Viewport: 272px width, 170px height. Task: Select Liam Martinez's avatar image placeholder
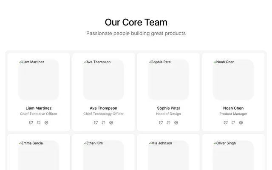pyautogui.click(x=39, y=80)
